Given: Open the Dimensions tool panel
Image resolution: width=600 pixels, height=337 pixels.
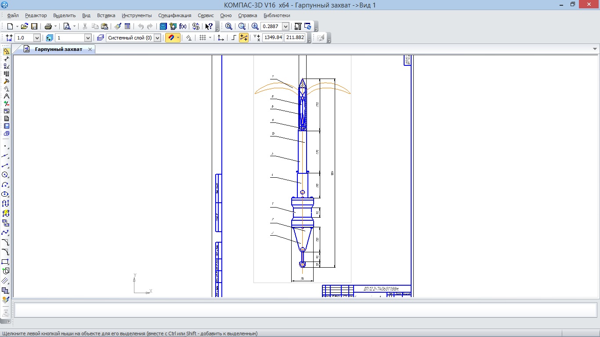Looking at the screenshot, I should tap(6, 59).
